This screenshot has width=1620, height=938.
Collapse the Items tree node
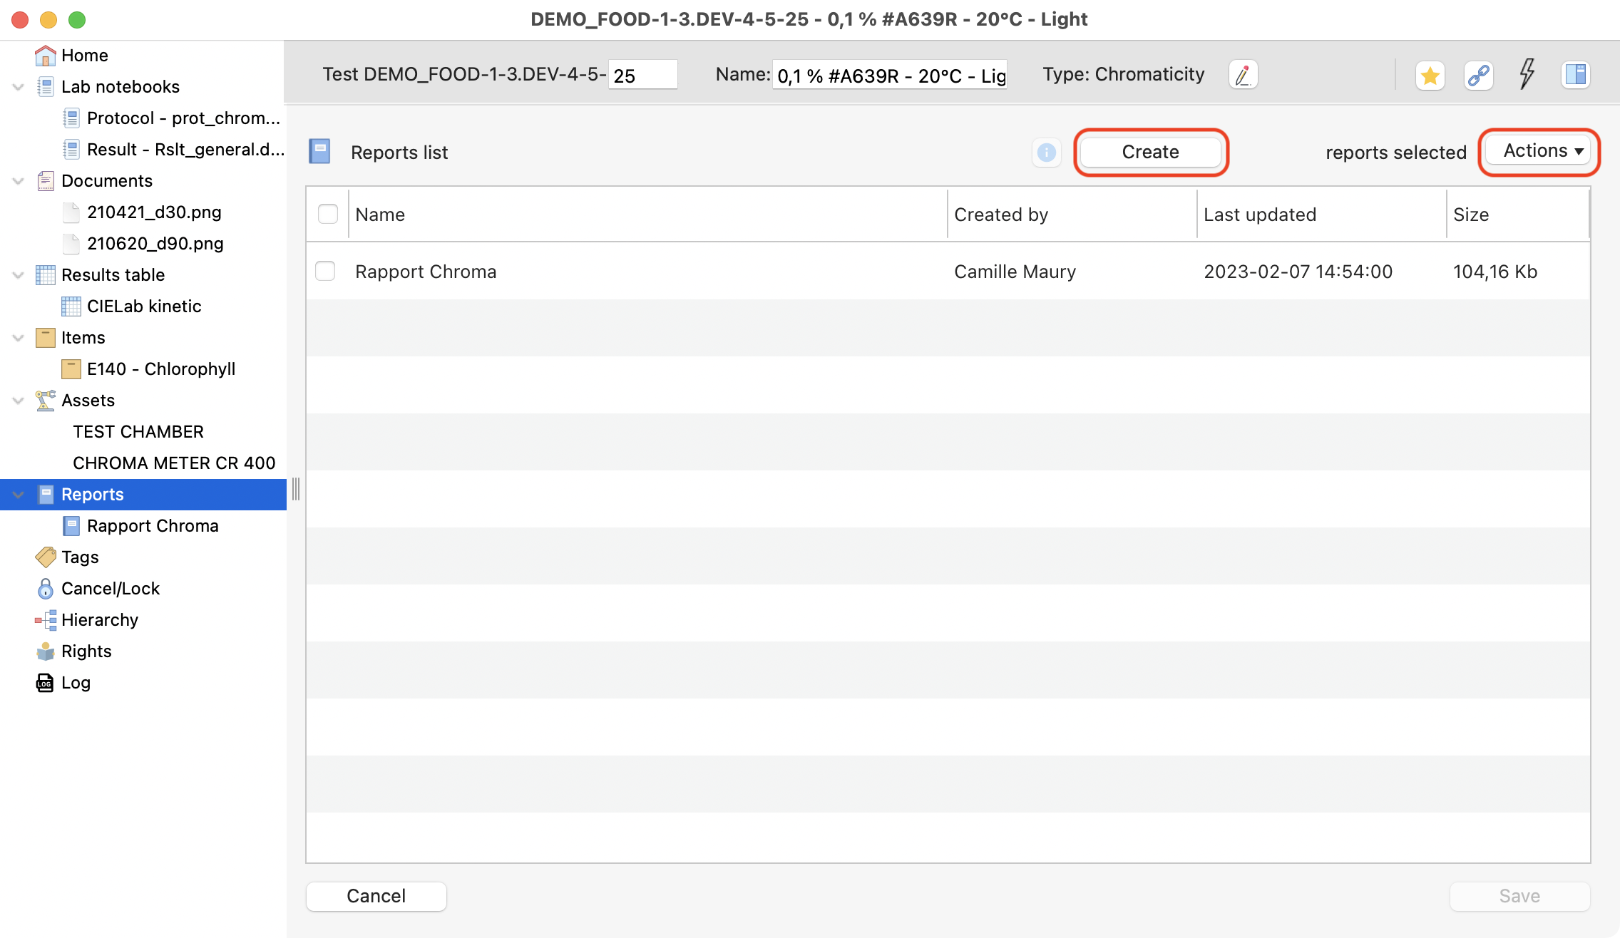(18, 338)
